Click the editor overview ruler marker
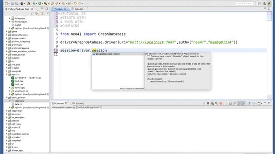 (x=269, y=16)
